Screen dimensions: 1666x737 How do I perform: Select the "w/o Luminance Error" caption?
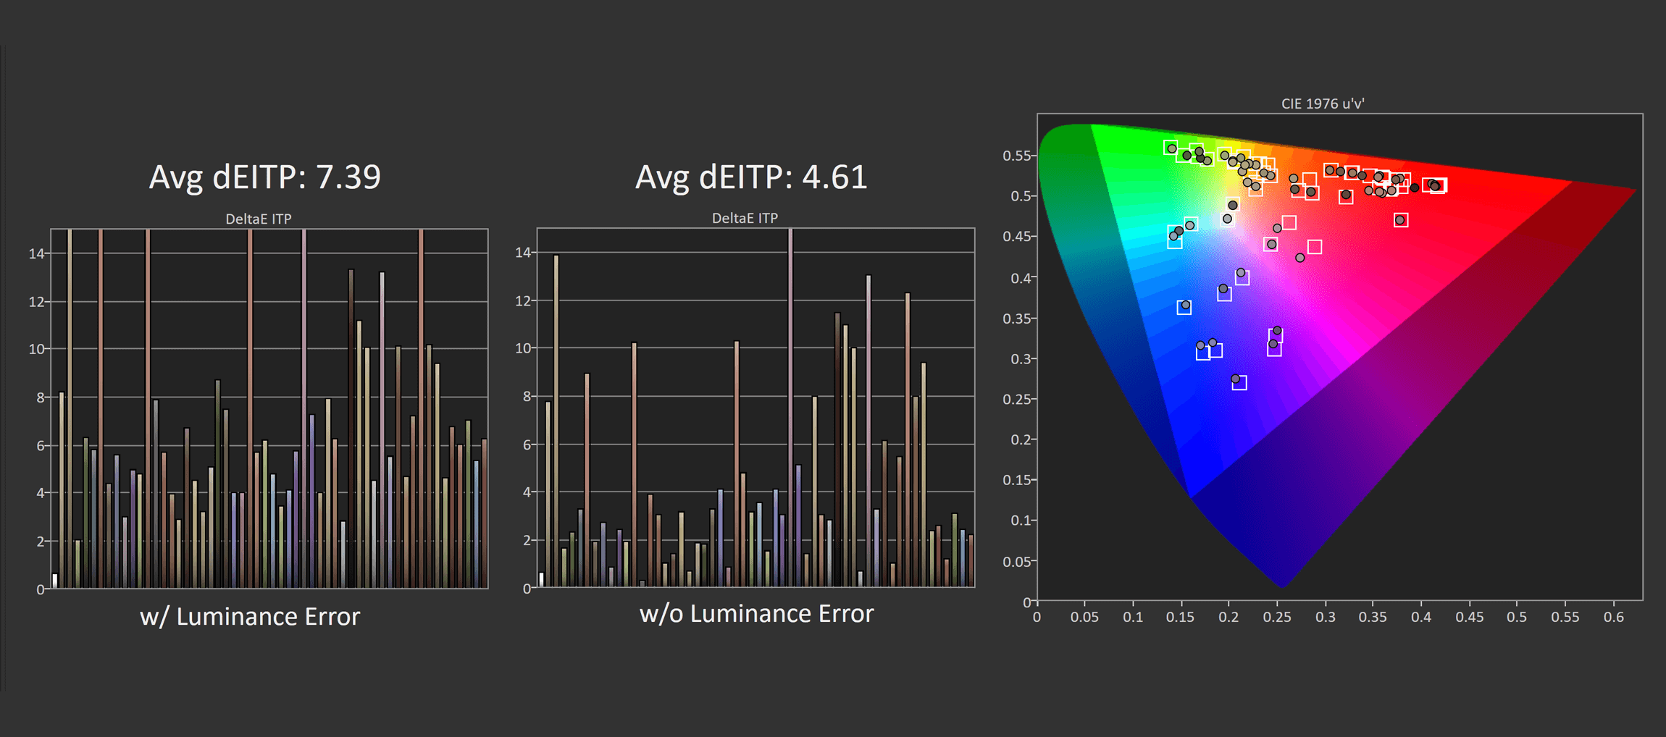pyautogui.click(x=756, y=614)
